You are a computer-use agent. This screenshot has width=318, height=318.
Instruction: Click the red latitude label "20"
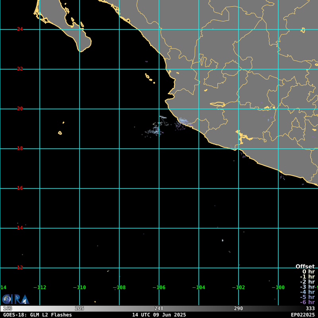pyautogui.click(x=20, y=109)
